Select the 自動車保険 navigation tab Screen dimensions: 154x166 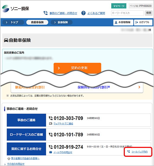coord(37,22)
